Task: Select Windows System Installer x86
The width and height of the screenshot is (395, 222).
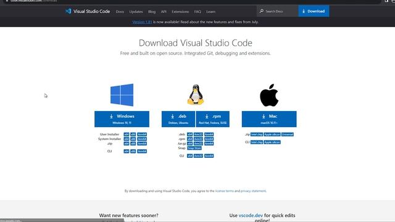Action: [x=133, y=139]
